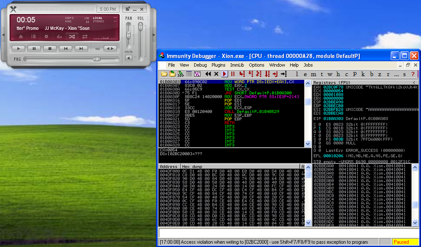Mute the audio in Xion player
421x247 pixels.
[x=129, y=58]
